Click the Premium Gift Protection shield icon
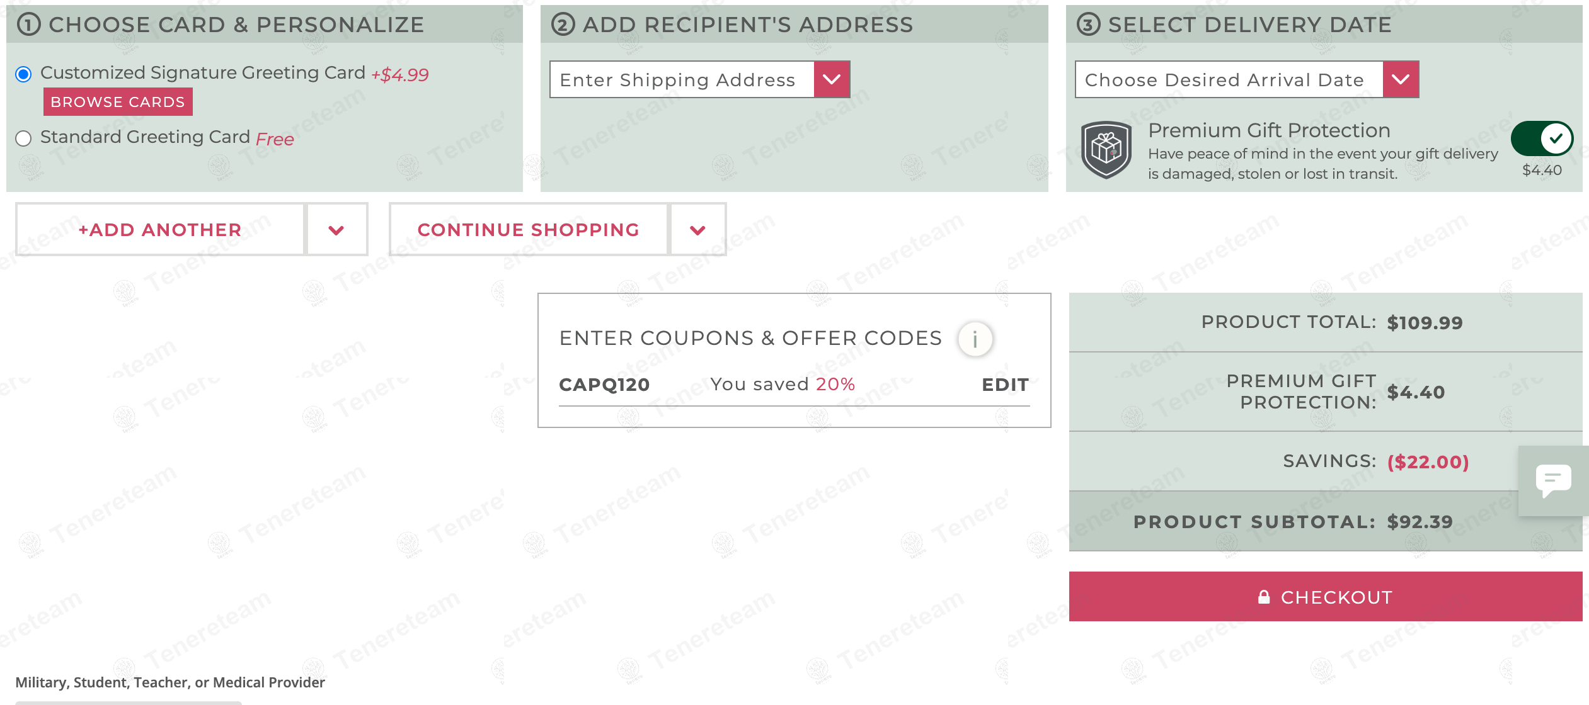1589x705 pixels. click(1106, 150)
